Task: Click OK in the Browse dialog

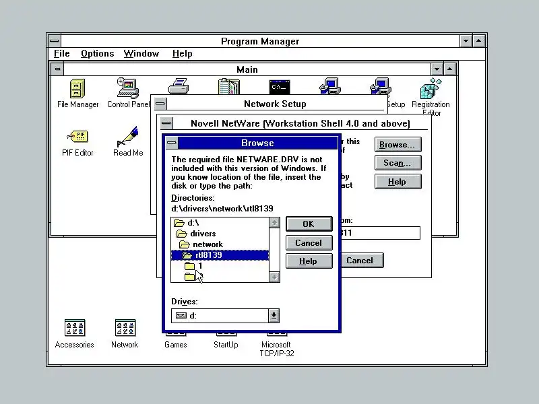Action: coord(309,224)
